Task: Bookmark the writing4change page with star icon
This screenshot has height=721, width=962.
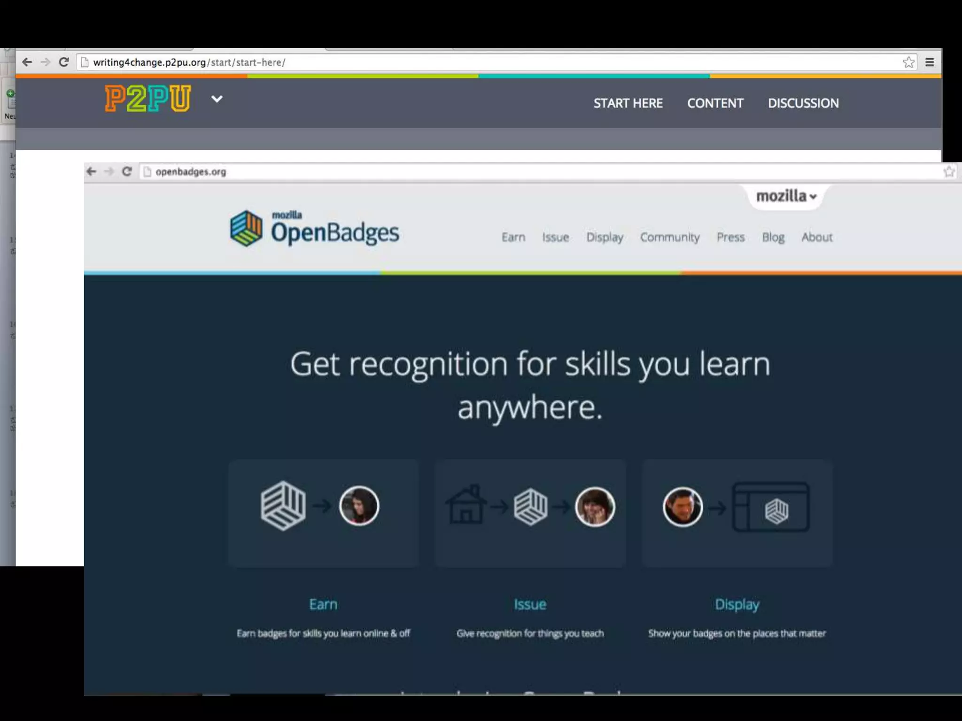Action: tap(908, 62)
